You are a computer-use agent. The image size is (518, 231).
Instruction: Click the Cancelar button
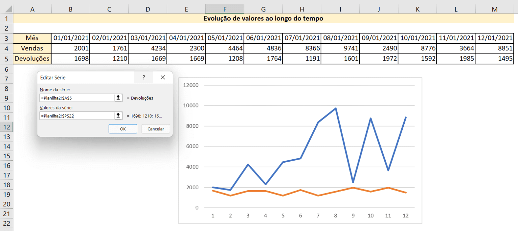coord(156,129)
